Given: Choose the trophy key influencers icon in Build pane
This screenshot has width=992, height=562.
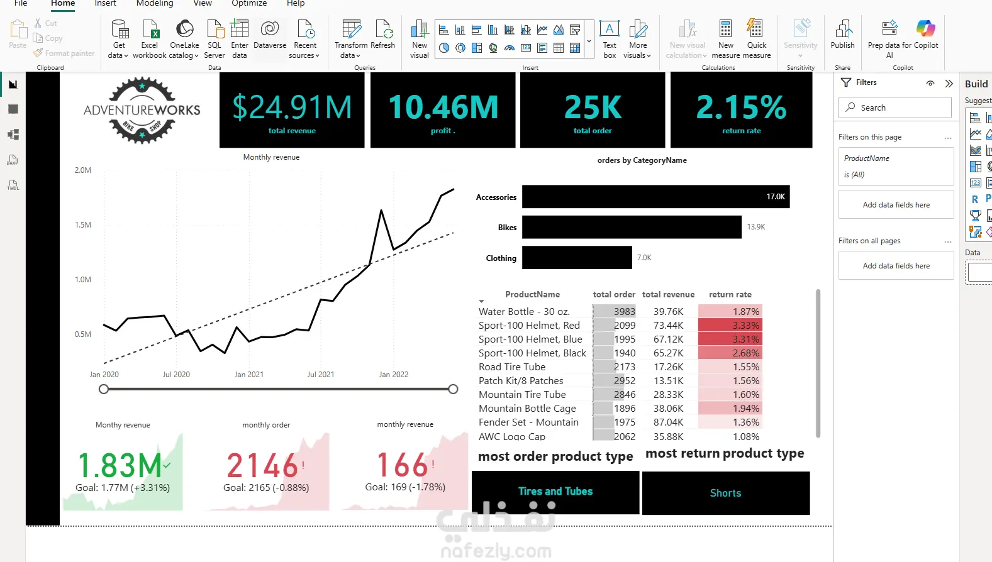Looking at the screenshot, I should pos(975,216).
